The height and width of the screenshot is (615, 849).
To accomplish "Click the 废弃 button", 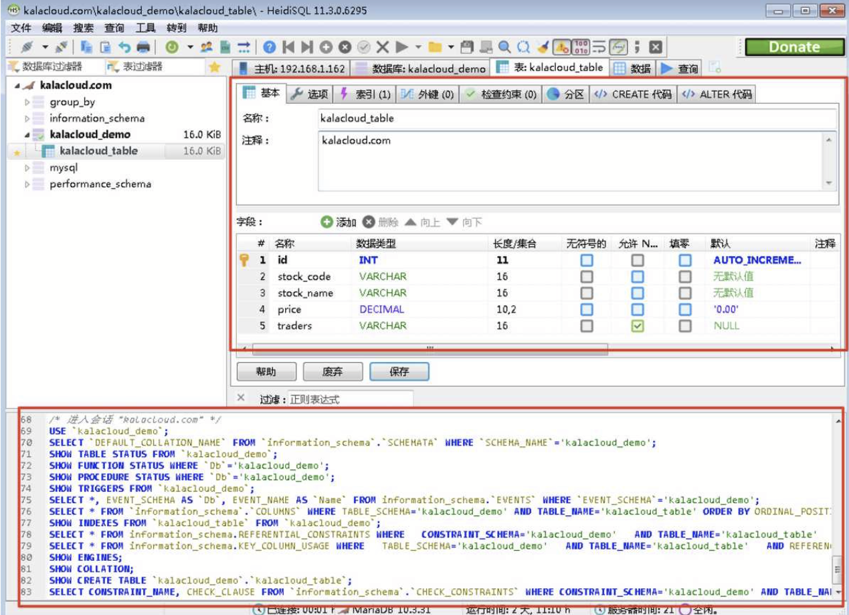I will [333, 371].
